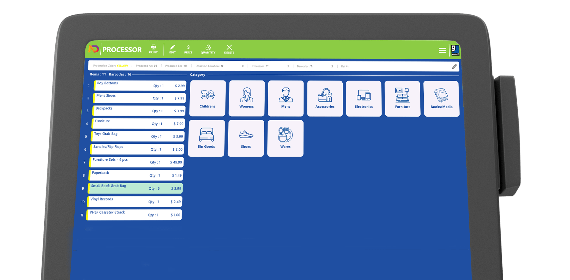The height and width of the screenshot is (280, 570).
Task: Select the Backpacks item row
Action: click(139, 111)
